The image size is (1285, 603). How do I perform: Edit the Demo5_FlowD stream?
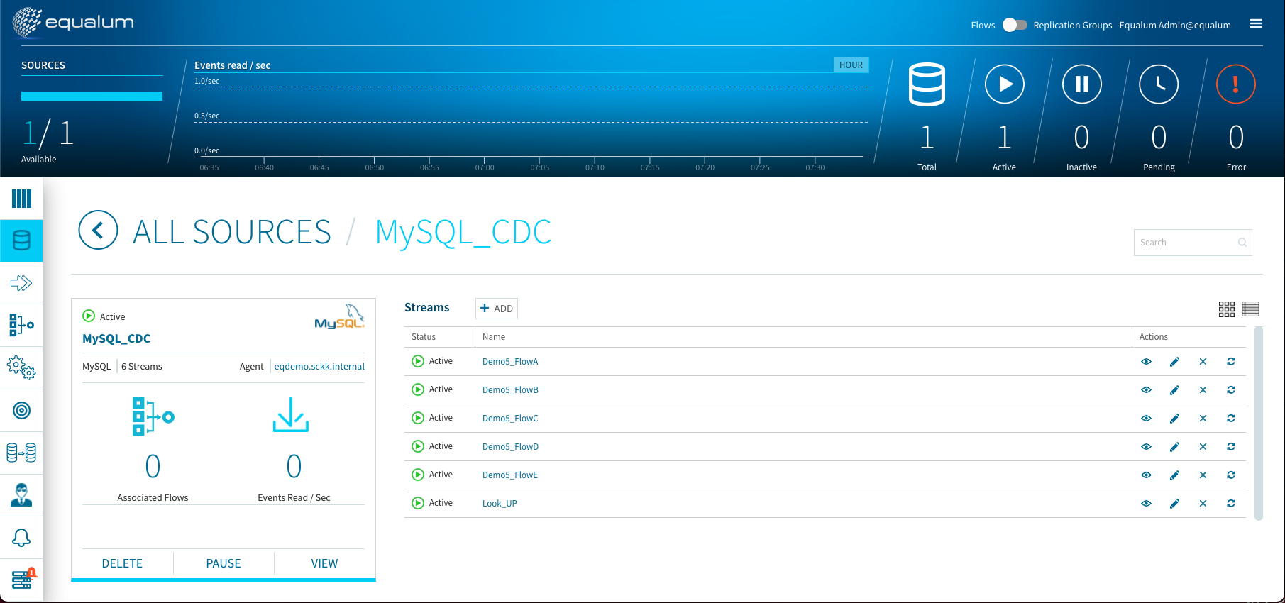click(1174, 447)
